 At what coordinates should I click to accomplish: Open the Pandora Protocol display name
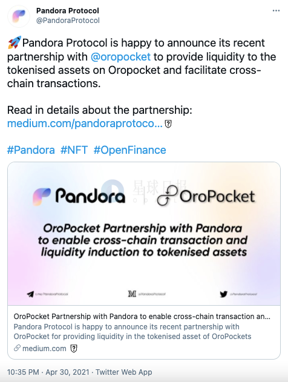coord(67,11)
